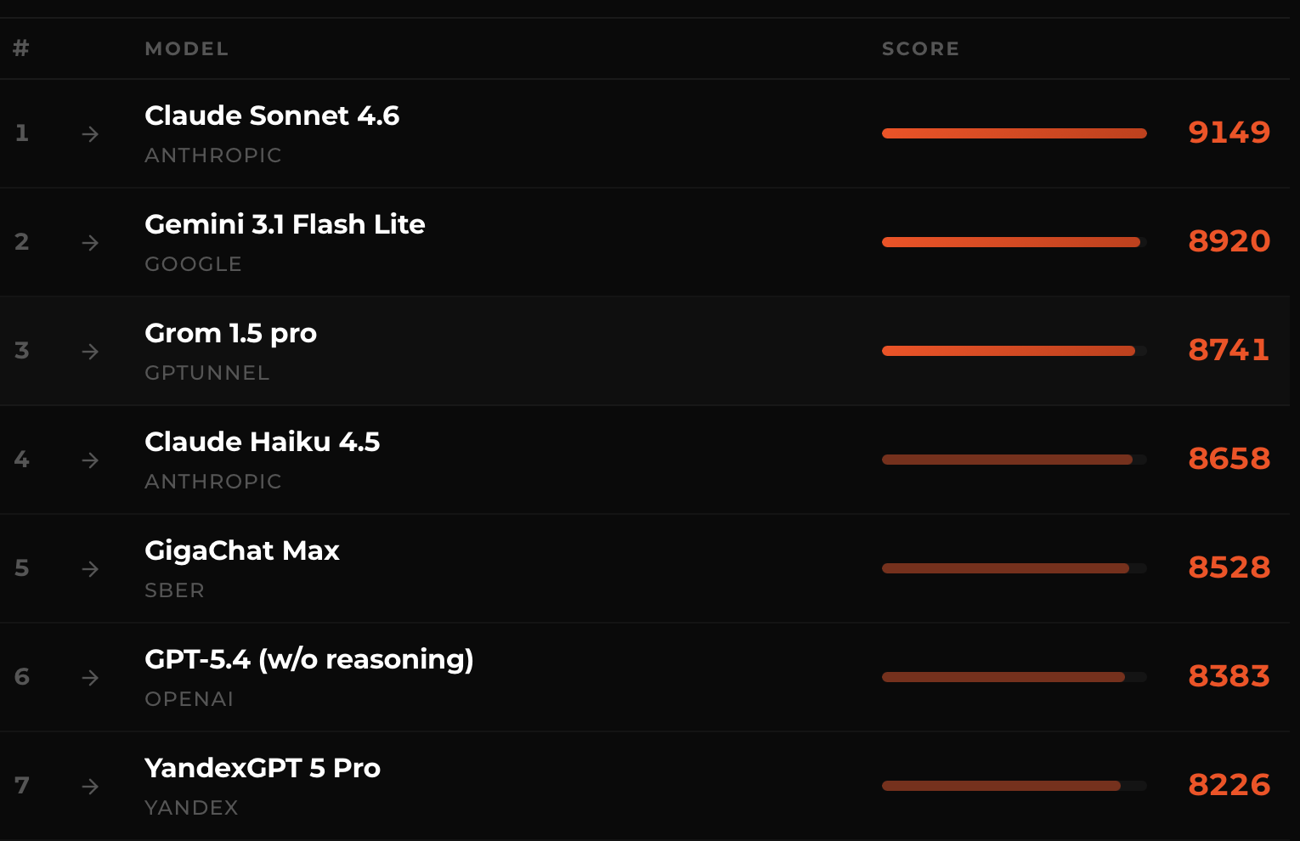Image resolution: width=1300 pixels, height=841 pixels.
Task: Click the arrow icon in GPT-5.4 row
Action: click(x=90, y=678)
